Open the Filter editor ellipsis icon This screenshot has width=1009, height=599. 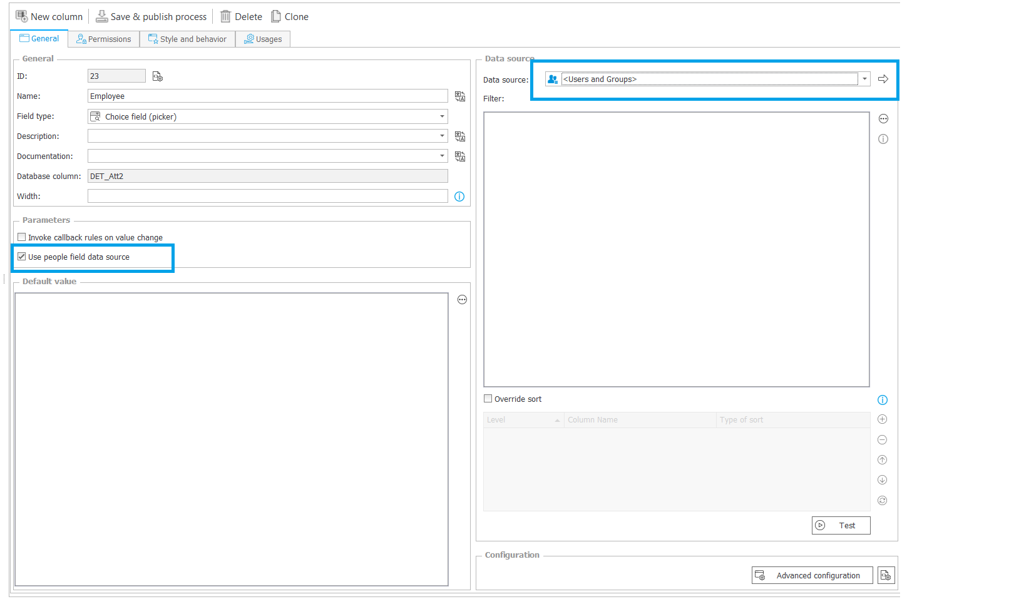(x=883, y=119)
